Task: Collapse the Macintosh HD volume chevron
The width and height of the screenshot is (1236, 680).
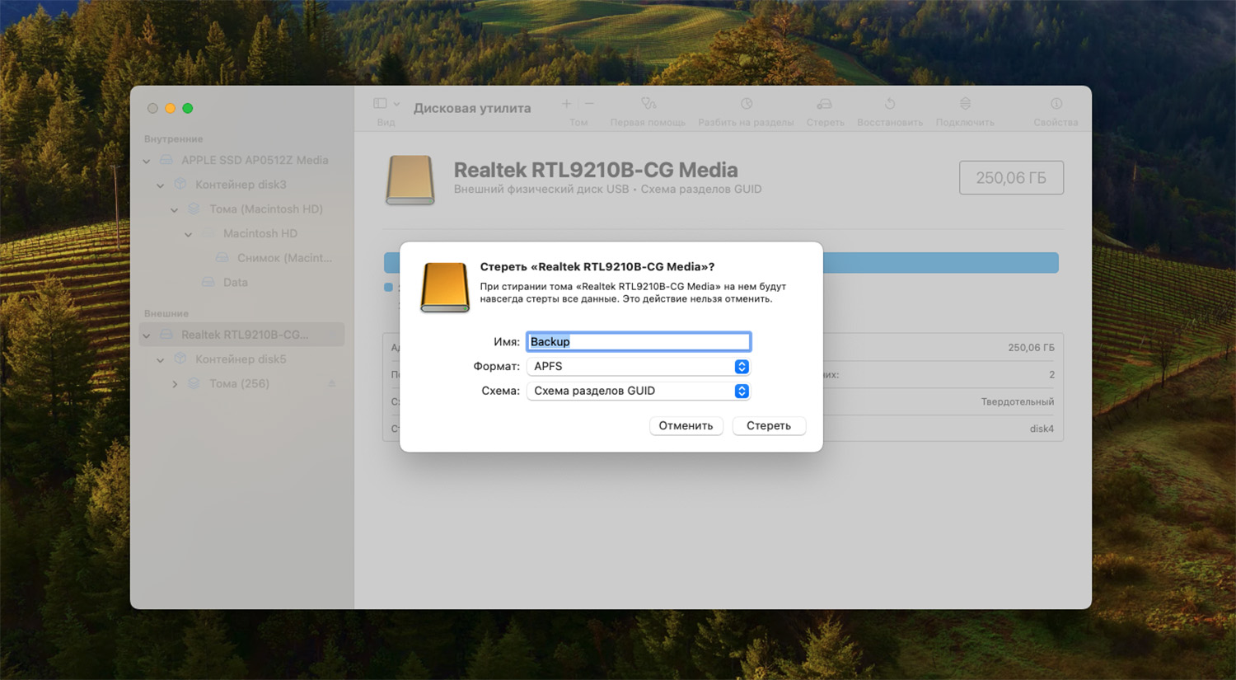Action: (x=189, y=234)
